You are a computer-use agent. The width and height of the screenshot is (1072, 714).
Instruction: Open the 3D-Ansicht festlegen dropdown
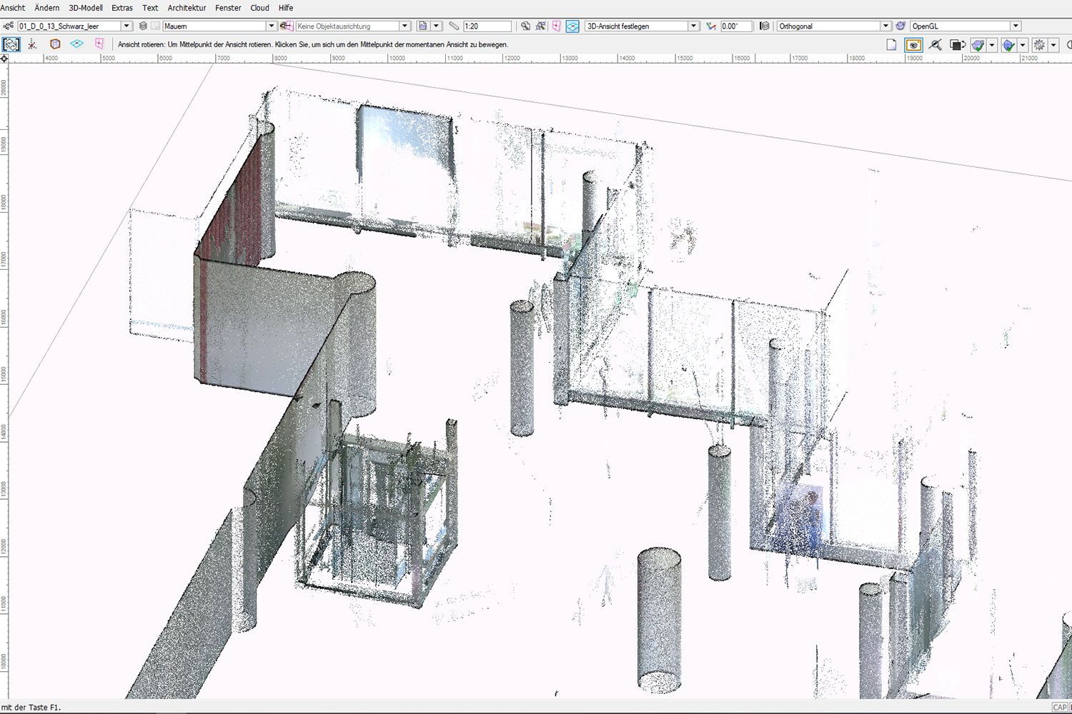(x=693, y=26)
